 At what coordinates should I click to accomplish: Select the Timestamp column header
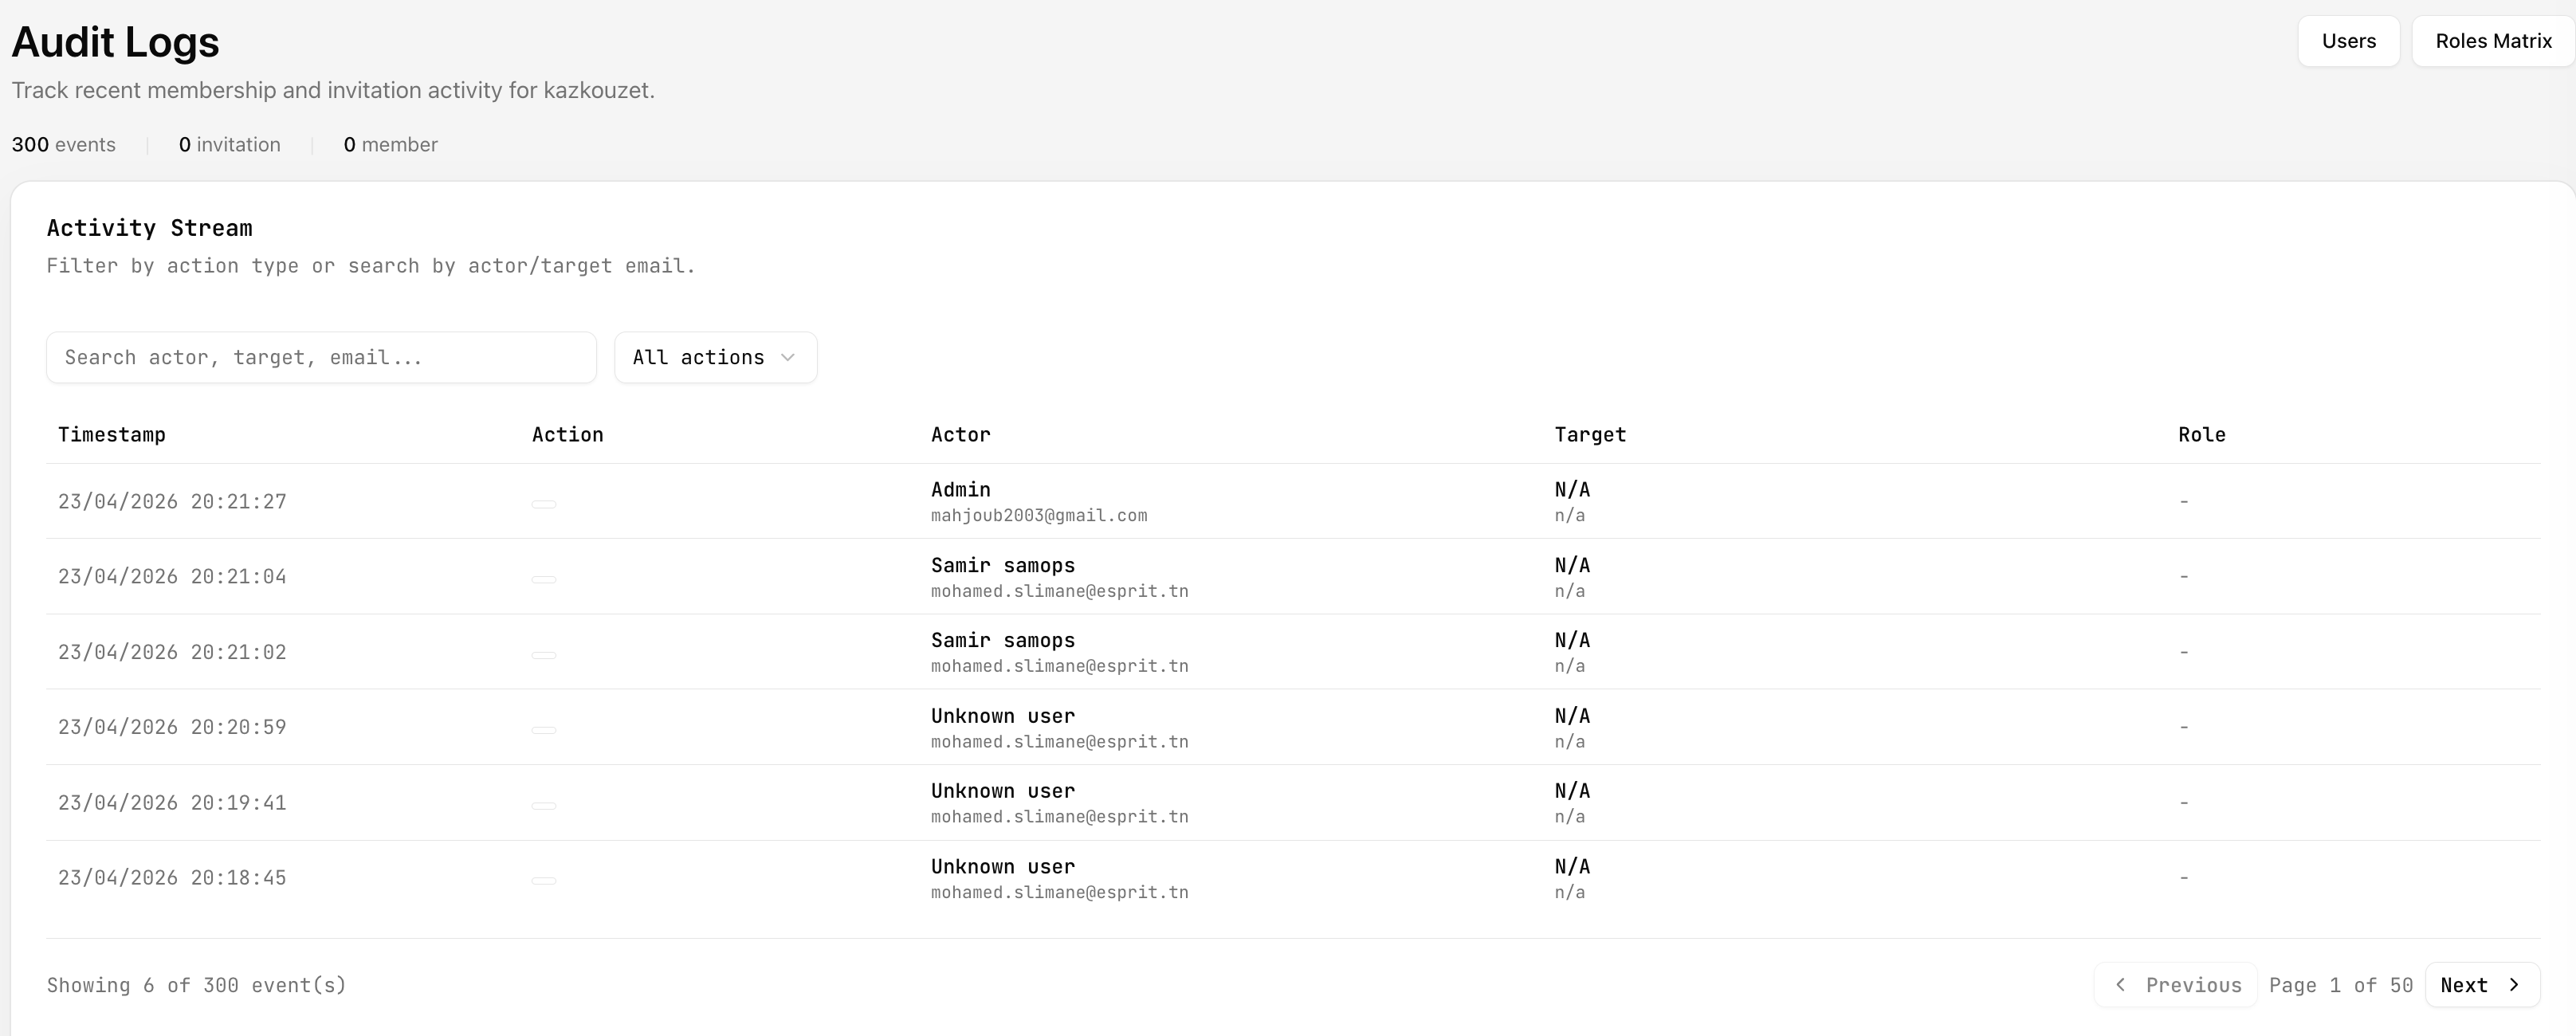click(x=111, y=434)
